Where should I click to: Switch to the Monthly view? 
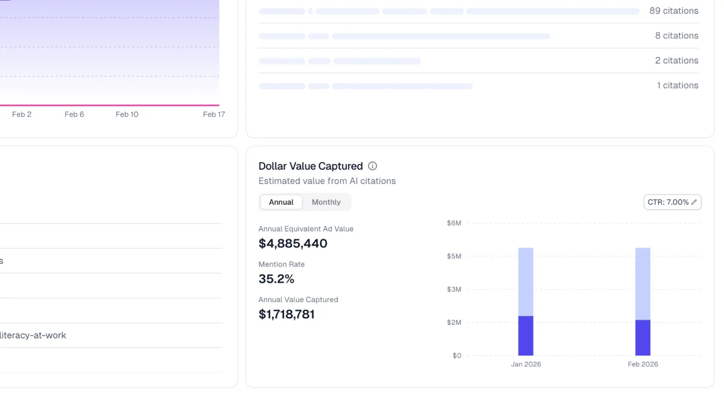(x=326, y=202)
